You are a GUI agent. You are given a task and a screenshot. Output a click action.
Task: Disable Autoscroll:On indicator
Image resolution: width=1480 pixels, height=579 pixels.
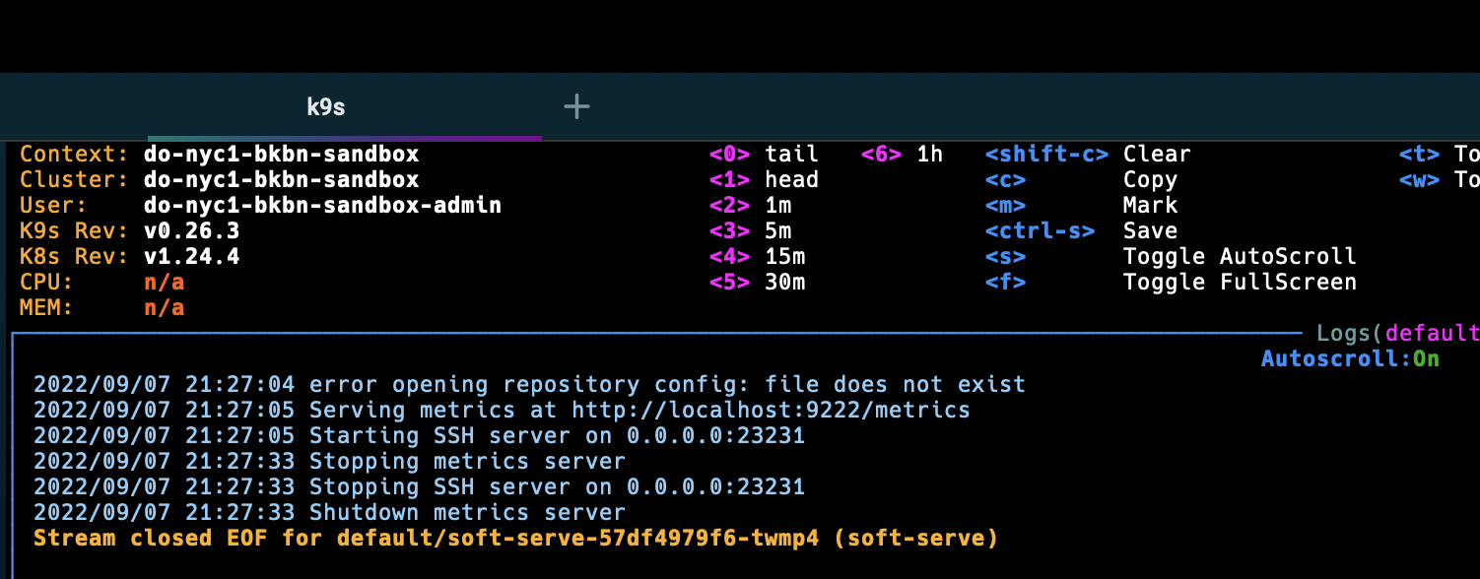[1349, 357]
